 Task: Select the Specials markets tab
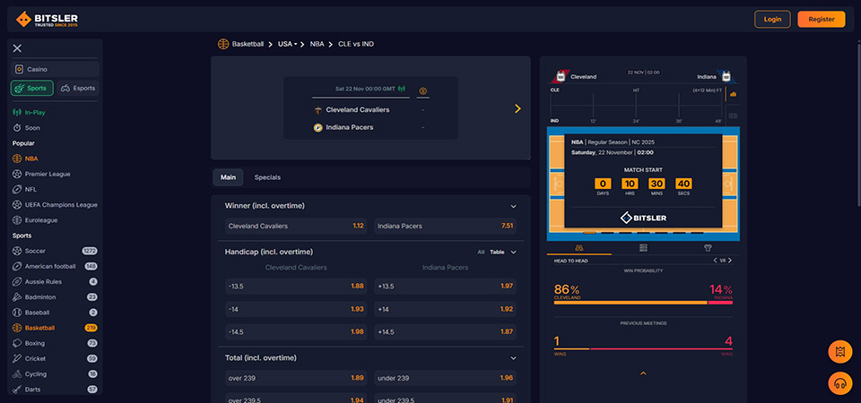click(x=267, y=177)
